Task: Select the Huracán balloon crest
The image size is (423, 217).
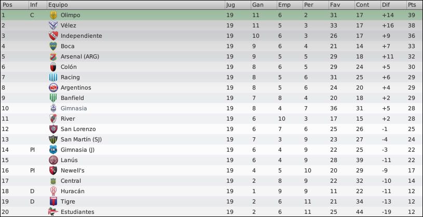Action: point(53,191)
